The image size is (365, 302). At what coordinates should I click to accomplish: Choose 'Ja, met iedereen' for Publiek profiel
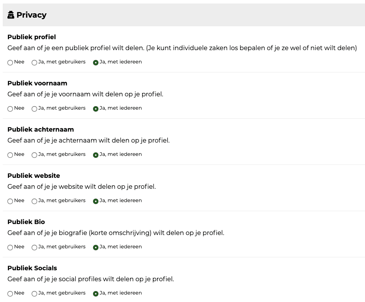[x=96, y=63]
